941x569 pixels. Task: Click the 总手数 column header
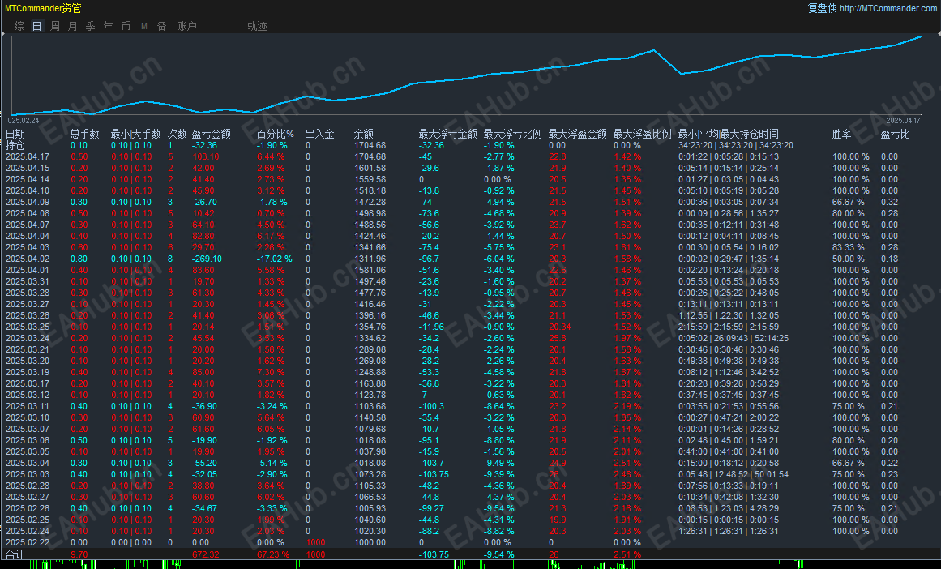(x=84, y=134)
